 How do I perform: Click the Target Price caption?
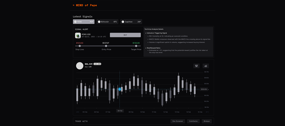tap(136, 50)
